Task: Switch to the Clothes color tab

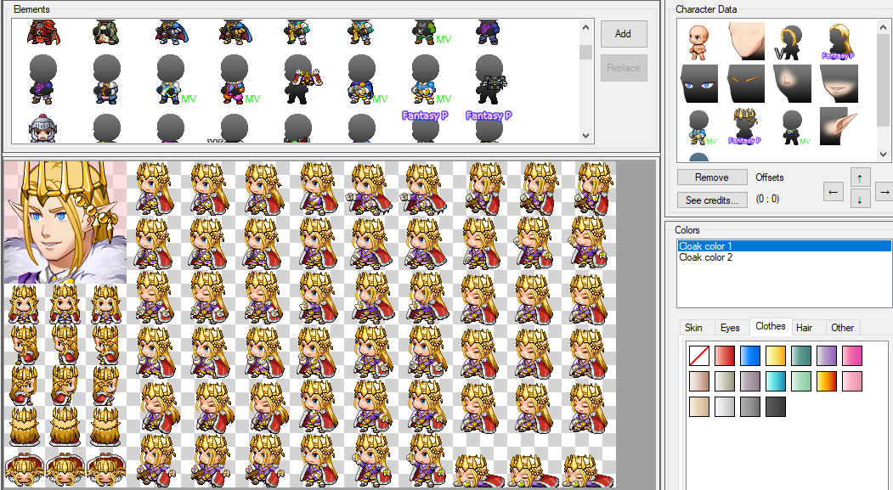Action: 771,326
